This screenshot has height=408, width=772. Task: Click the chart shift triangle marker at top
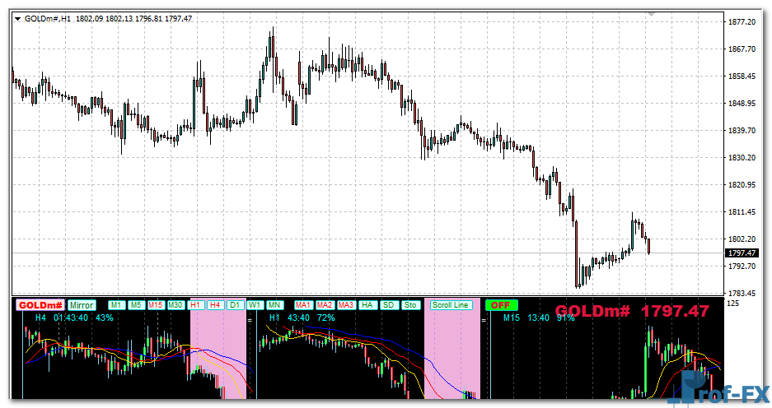(652, 14)
